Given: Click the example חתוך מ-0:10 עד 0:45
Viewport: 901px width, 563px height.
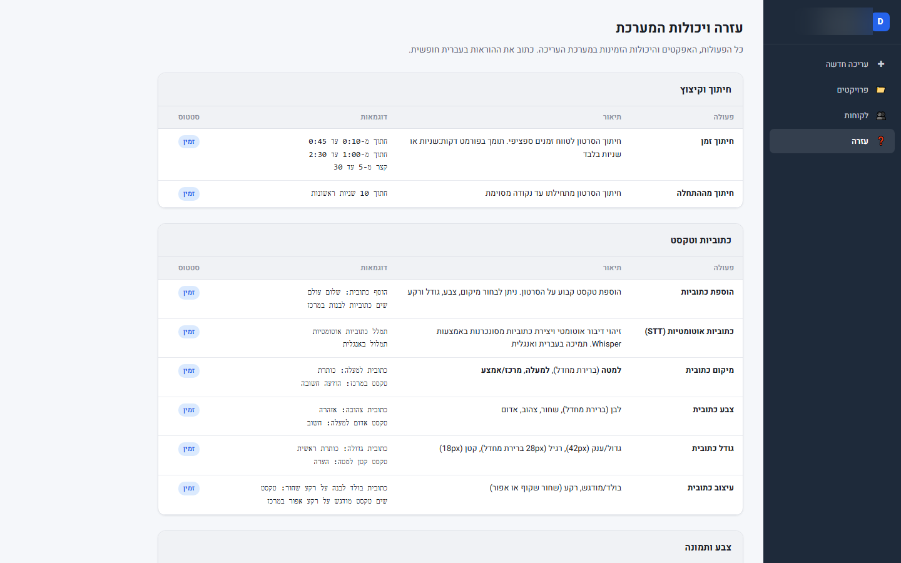Looking at the screenshot, I should [348, 141].
